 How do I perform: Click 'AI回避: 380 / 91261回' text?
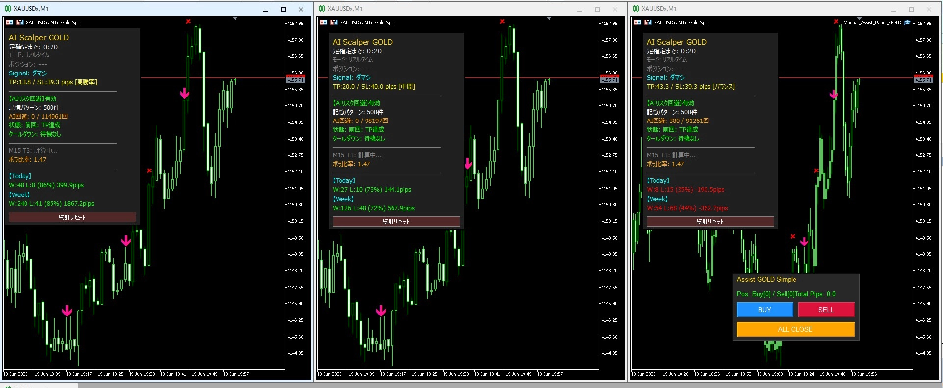tap(678, 121)
